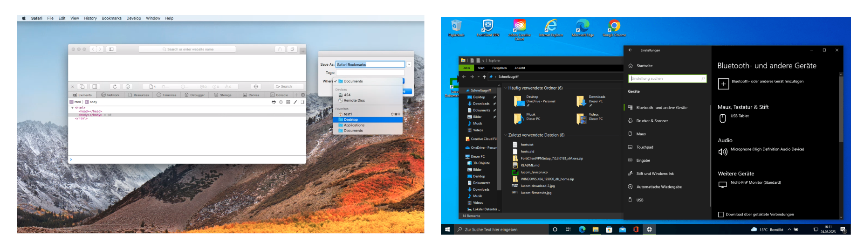Pick Remote Disc under Devices
The image size is (864, 250).
tap(368, 100)
